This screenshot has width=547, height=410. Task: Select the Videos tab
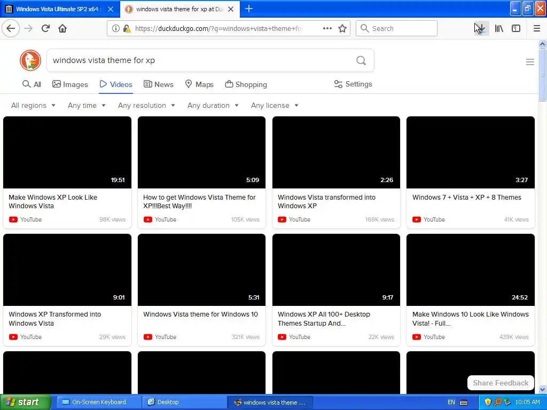pos(116,84)
